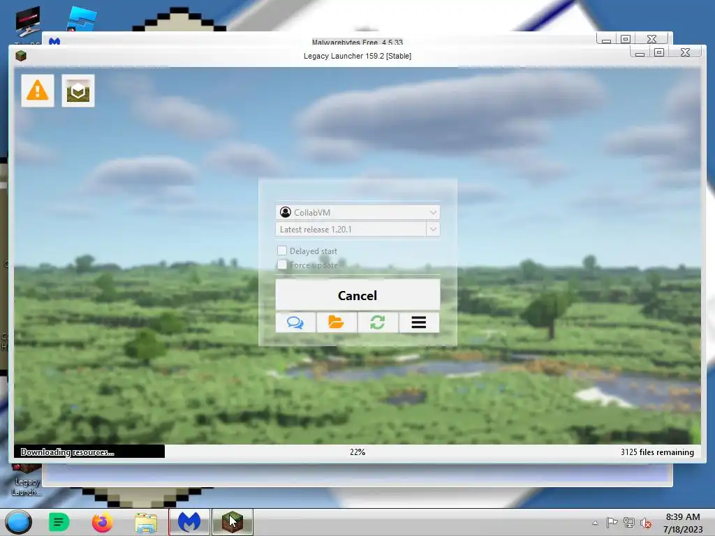Show hidden tray icons arrow

[x=595, y=523]
